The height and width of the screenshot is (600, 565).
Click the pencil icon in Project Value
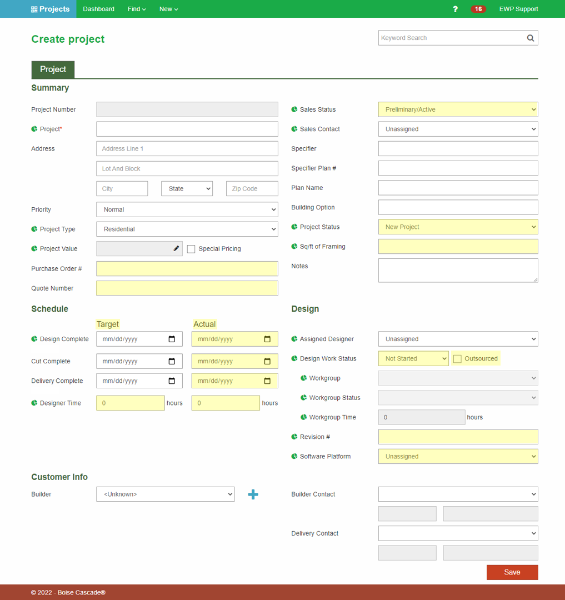coord(176,248)
